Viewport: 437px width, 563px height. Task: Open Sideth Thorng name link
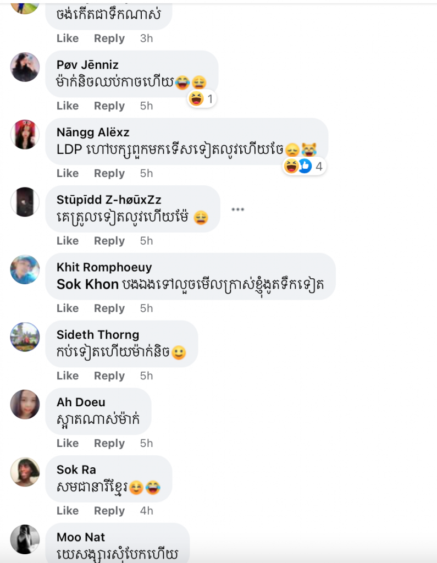tap(98, 335)
